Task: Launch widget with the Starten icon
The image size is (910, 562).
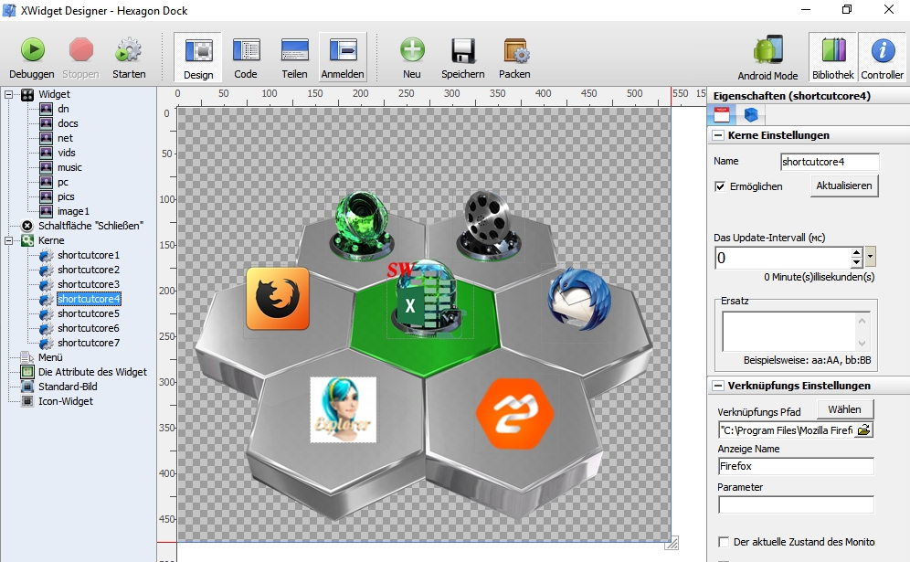Action: coord(128,50)
